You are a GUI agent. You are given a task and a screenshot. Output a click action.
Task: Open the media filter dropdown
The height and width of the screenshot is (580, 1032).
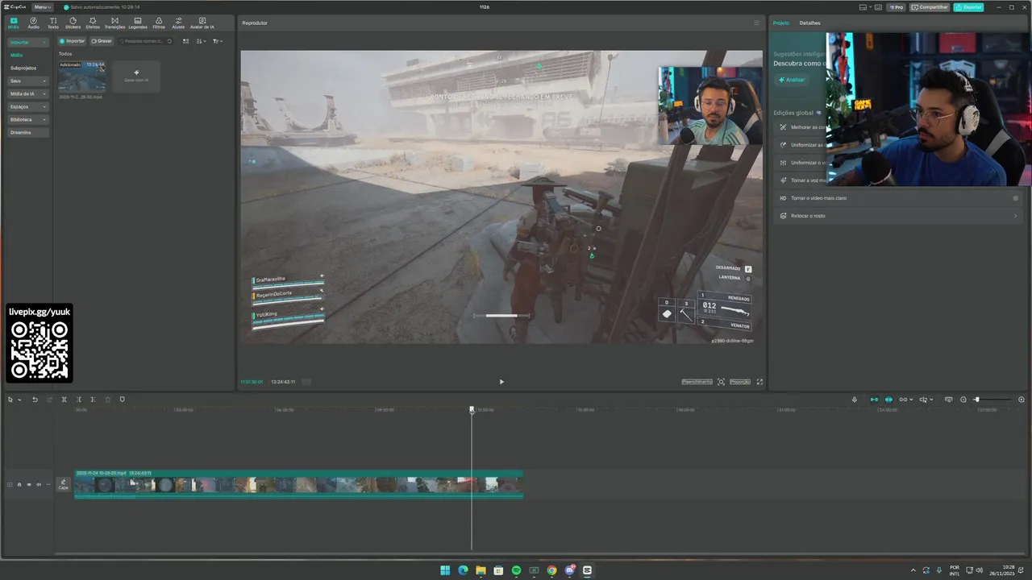click(x=217, y=41)
